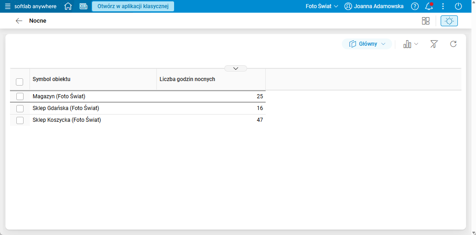Image resolution: width=476 pixels, height=235 pixels.
Task: Sort by Liczba godzin nocnych column header
Action: pos(187,79)
